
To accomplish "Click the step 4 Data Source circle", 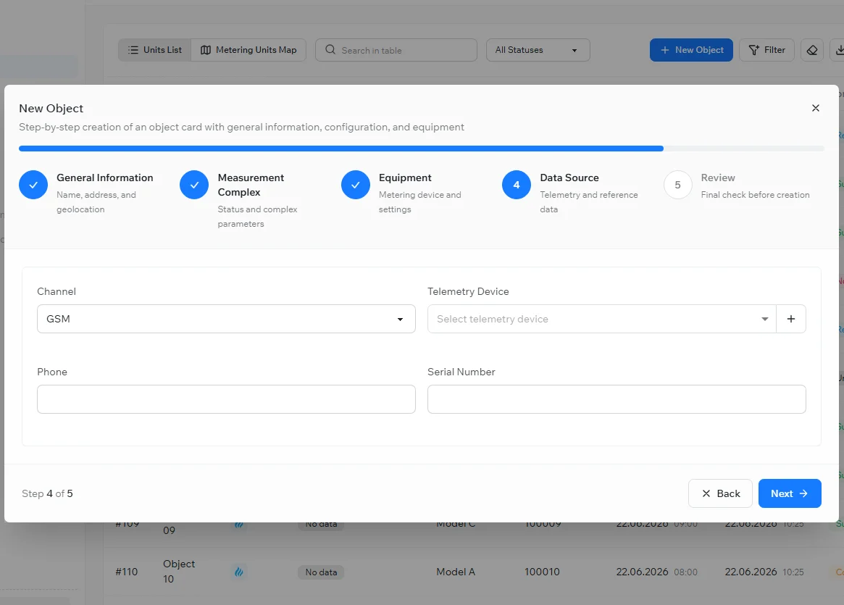I will click(x=517, y=185).
